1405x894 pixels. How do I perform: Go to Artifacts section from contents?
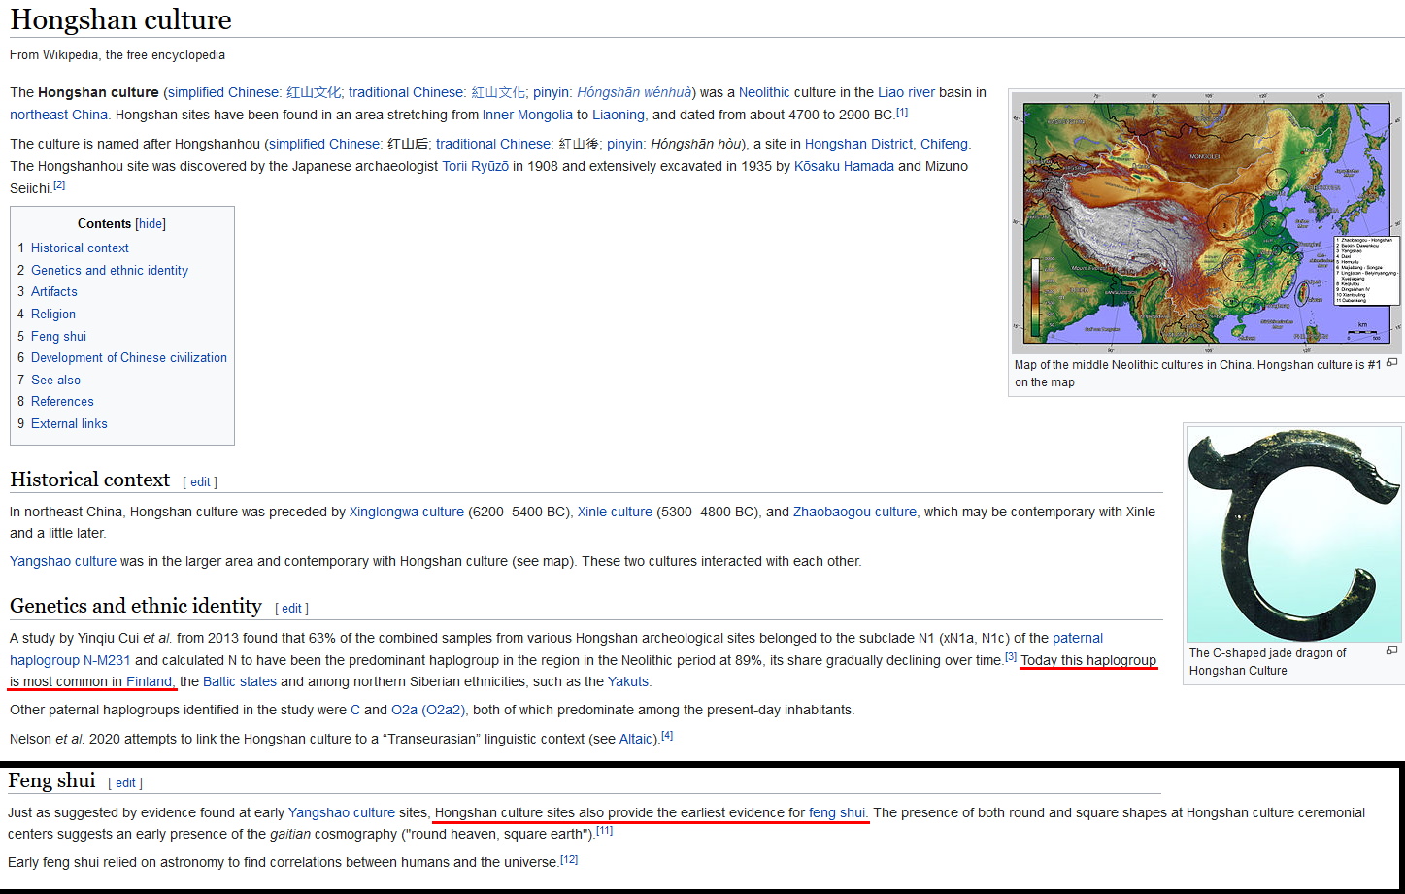tap(54, 292)
